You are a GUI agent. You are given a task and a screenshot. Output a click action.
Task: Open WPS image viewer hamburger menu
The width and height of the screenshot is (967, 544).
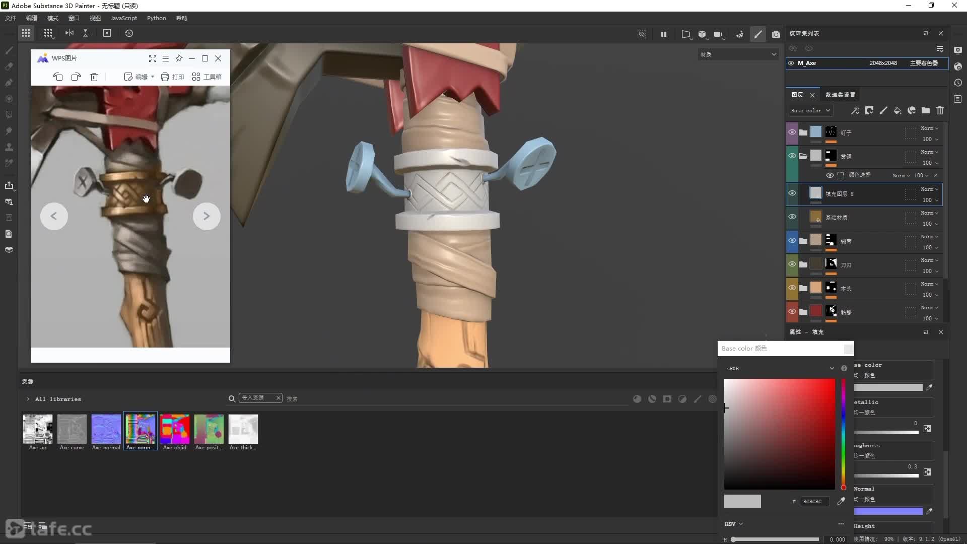coord(166,58)
